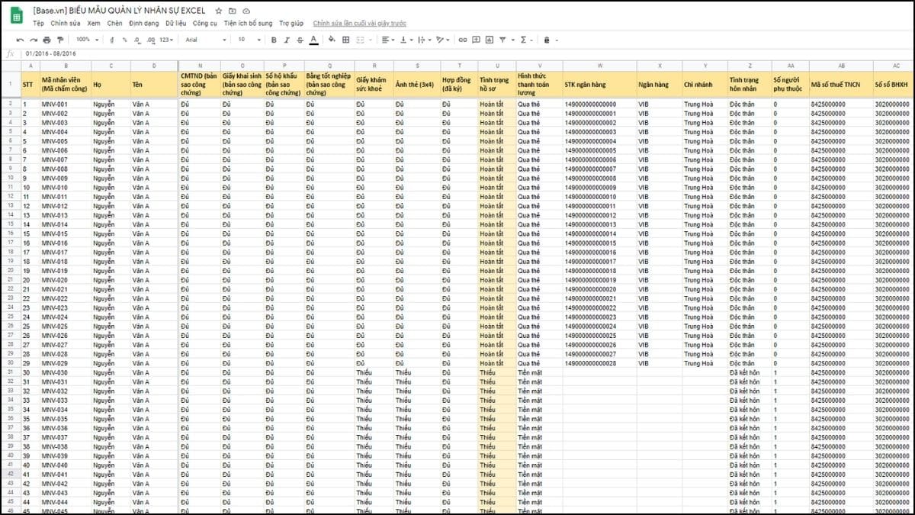
Task: Star this spreadsheet document
Action: tap(219, 11)
